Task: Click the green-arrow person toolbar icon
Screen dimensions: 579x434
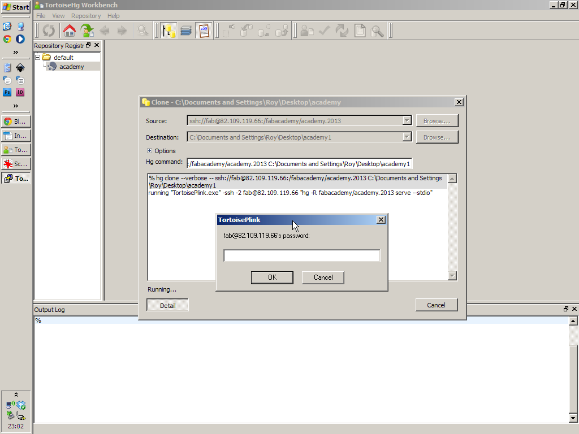Action: pos(87,31)
